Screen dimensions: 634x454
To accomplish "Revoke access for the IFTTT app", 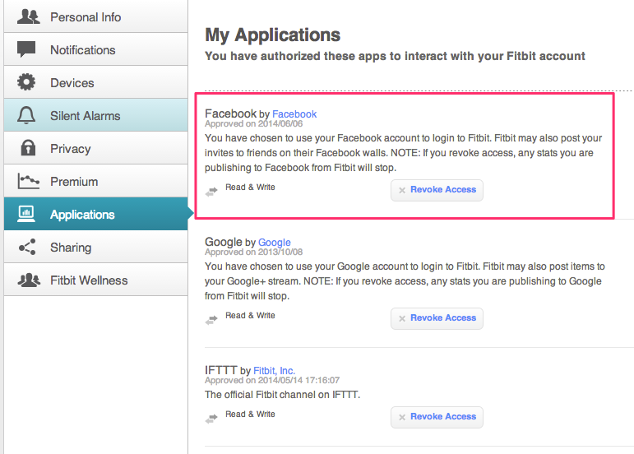I will tap(437, 417).
